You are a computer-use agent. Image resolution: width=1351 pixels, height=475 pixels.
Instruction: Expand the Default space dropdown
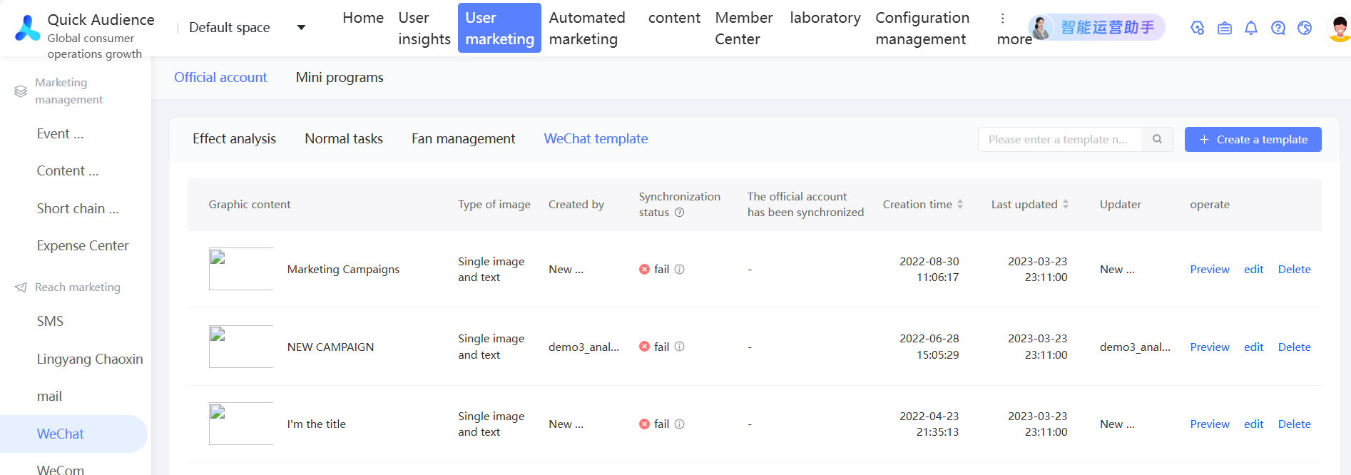(x=301, y=28)
